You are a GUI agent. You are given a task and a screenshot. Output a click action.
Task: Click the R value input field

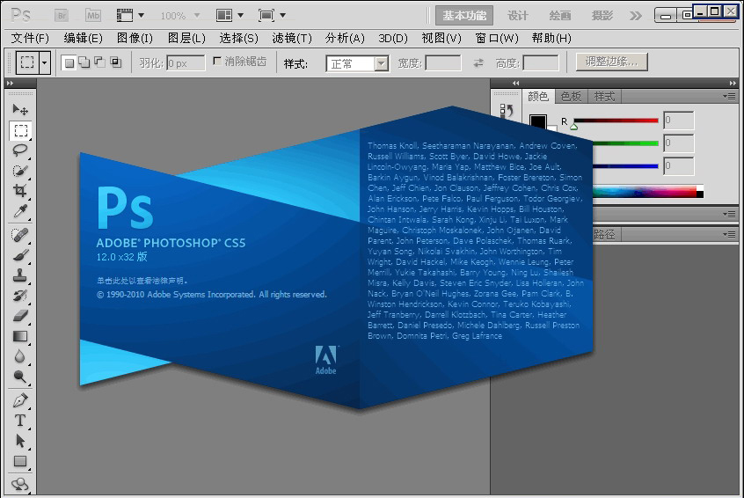tap(679, 121)
